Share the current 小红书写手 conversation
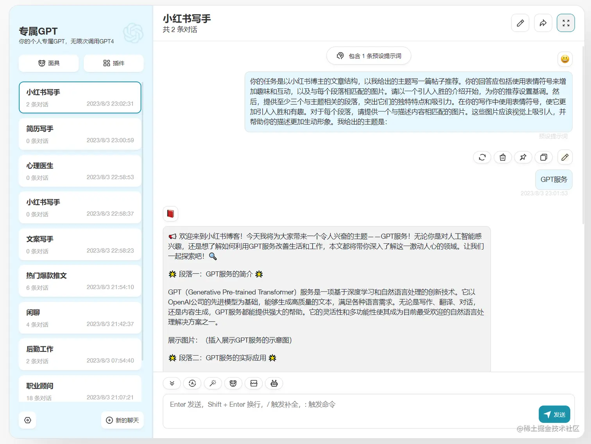Screen dimensions: 591x444 coord(543,23)
